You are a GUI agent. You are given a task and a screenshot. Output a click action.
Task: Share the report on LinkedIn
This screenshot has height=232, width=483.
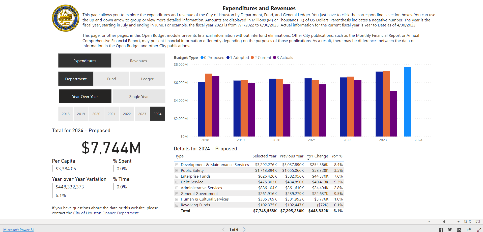point(459,229)
